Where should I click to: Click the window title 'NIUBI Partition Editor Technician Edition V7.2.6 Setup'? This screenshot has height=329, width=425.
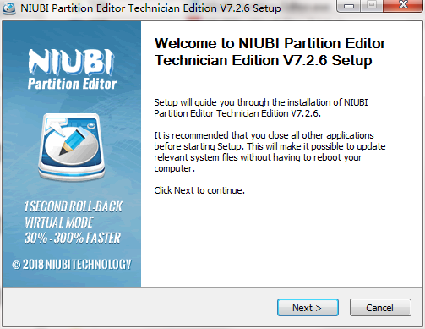click(x=150, y=8)
